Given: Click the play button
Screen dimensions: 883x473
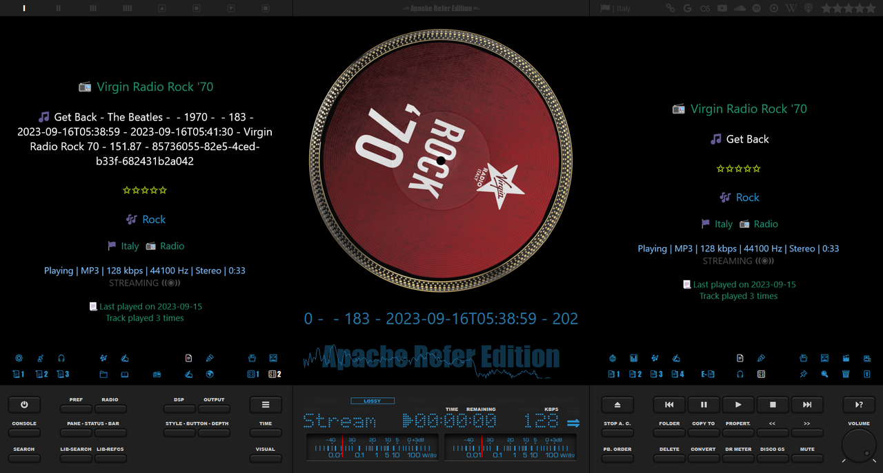Looking at the screenshot, I should [738, 405].
